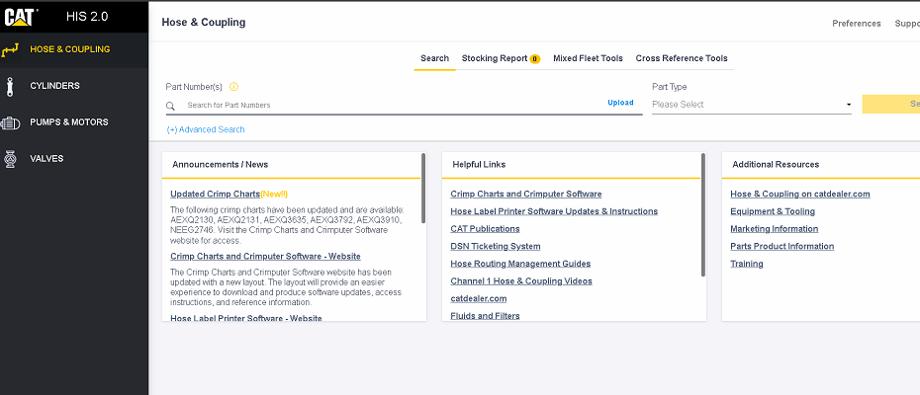Image resolution: width=920 pixels, height=395 pixels.
Task: Open the Cross Reference Tools tab
Action: [x=681, y=58]
